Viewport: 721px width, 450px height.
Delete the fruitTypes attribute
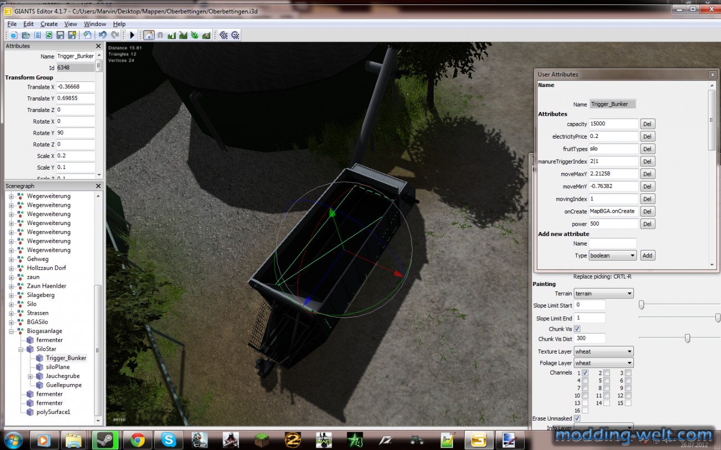tap(647, 149)
